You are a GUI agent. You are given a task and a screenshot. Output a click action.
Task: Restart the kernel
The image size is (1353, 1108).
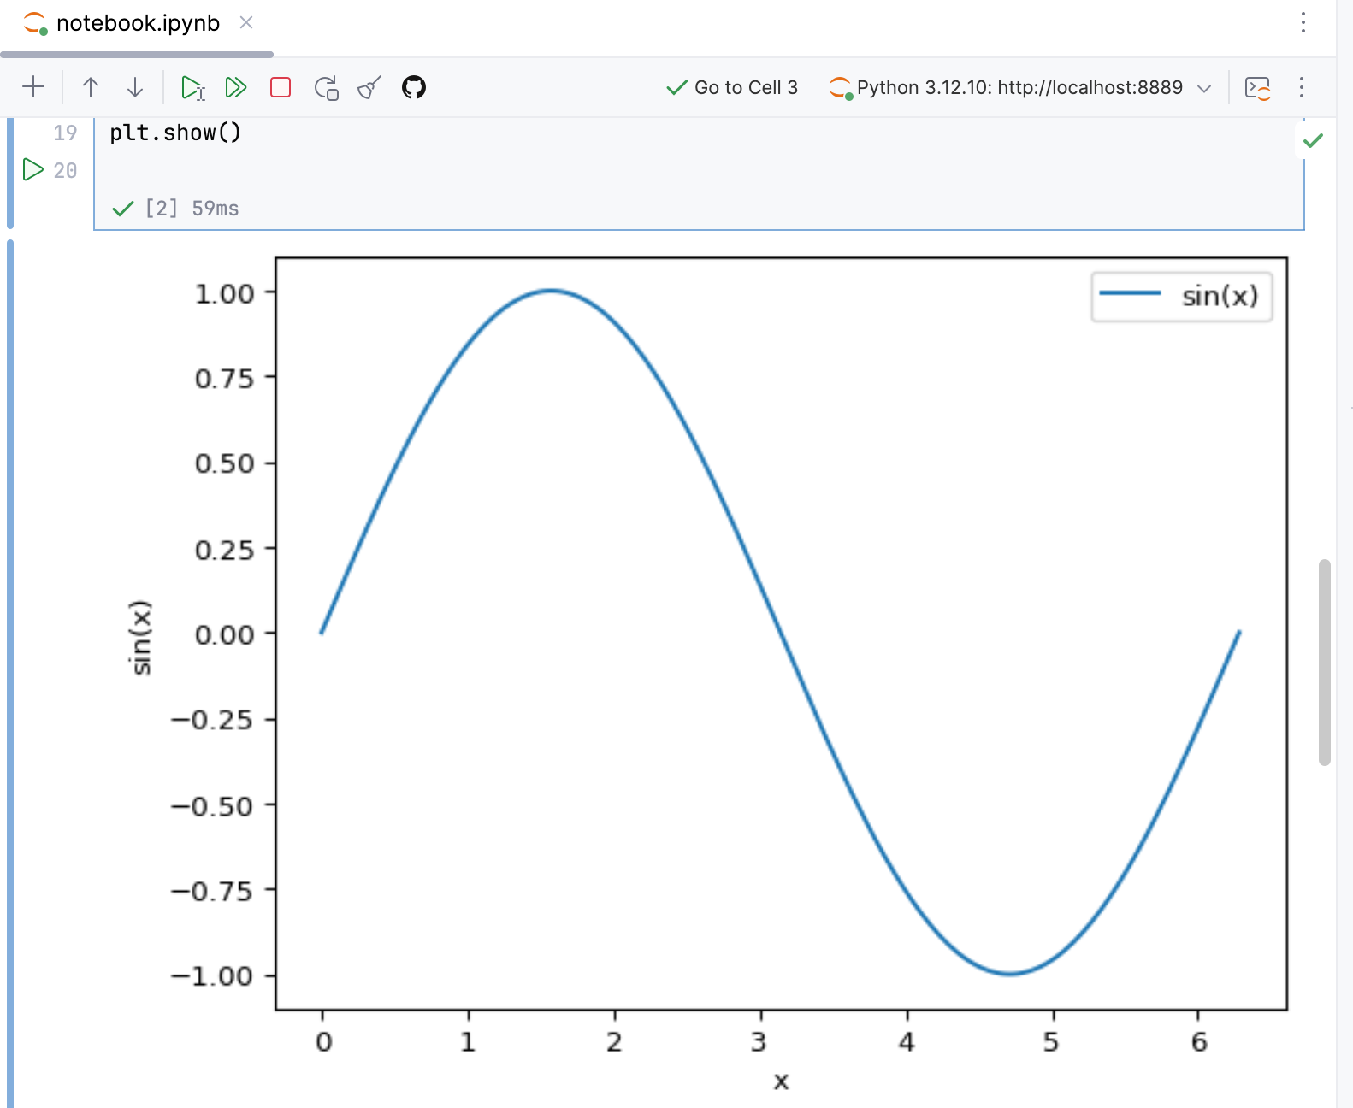click(326, 87)
